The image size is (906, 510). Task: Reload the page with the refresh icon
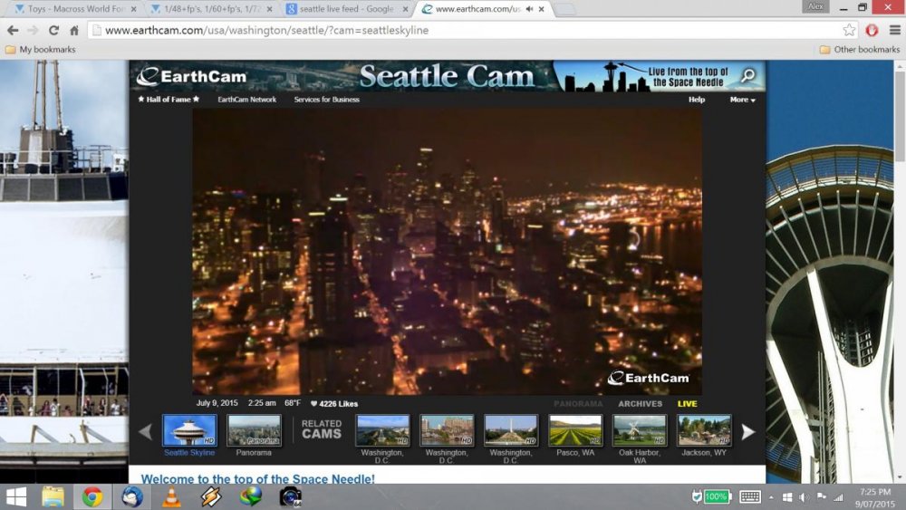coord(53,30)
